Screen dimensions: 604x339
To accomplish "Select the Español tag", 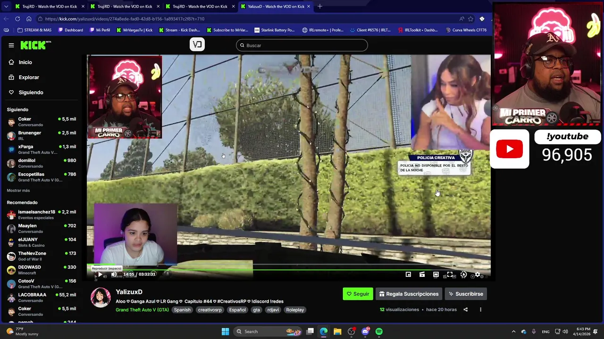I will pyautogui.click(x=237, y=310).
